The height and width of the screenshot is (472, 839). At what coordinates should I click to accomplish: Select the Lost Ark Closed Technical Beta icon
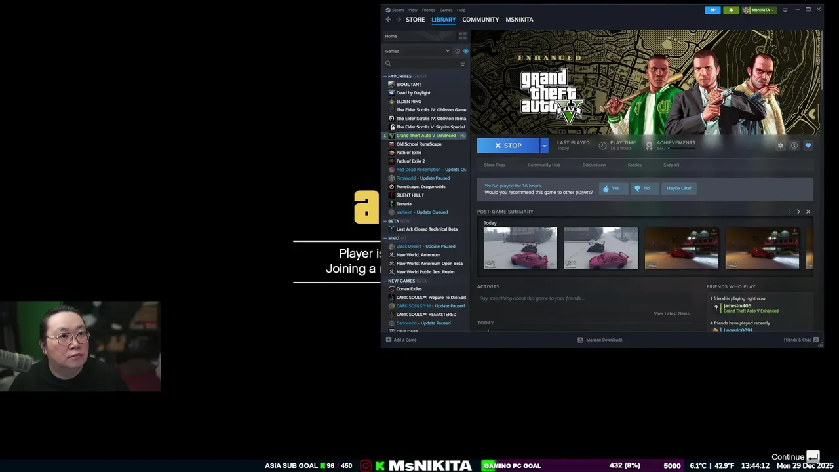click(x=391, y=229)
